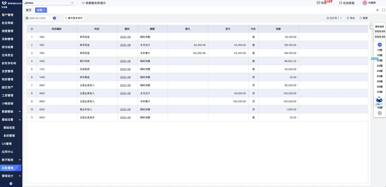The image size is (386, 187).
Task: Open the James account dropdown
Action: coord(49,3)
